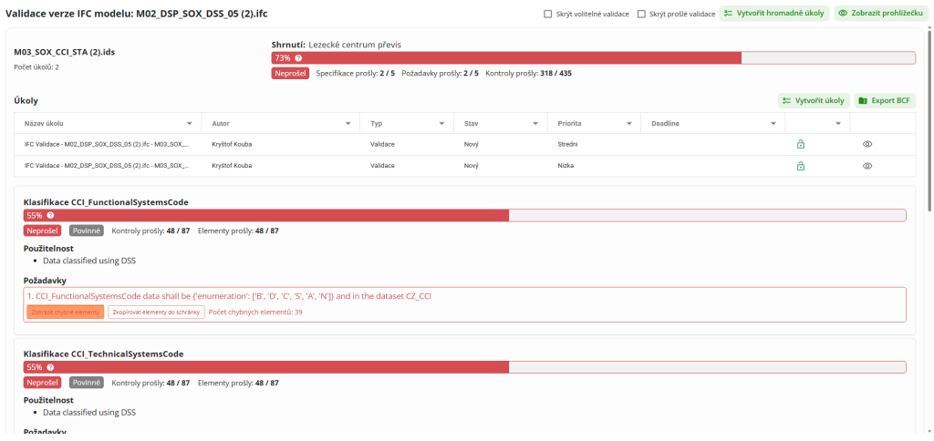
Task: Tick the Skrýt prošlé validace checkbox
Action: [x=641, y=15]
